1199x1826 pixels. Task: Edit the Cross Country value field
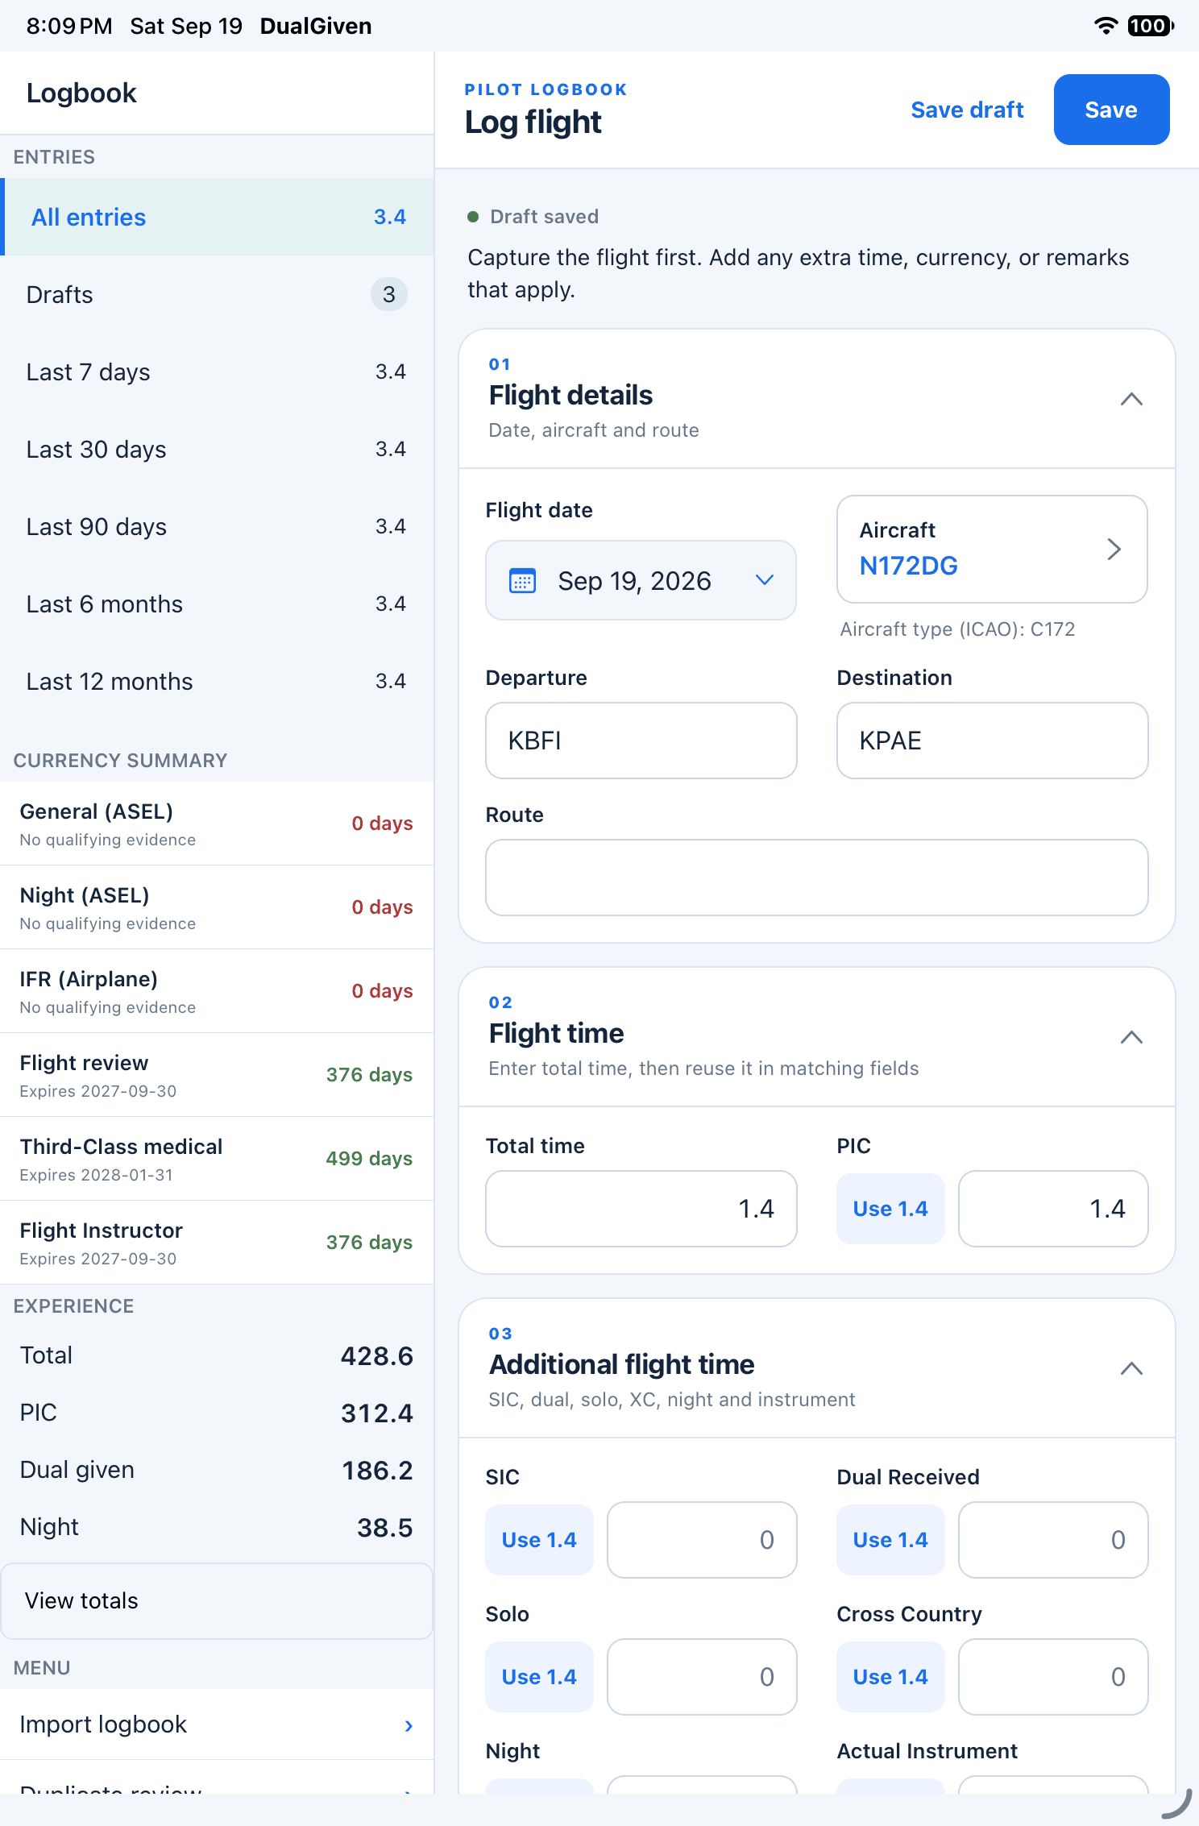point(1053,1677)
